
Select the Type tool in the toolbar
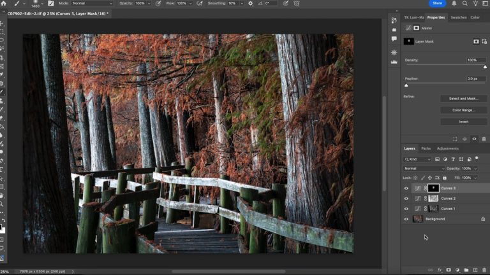[x=3, y=170]
